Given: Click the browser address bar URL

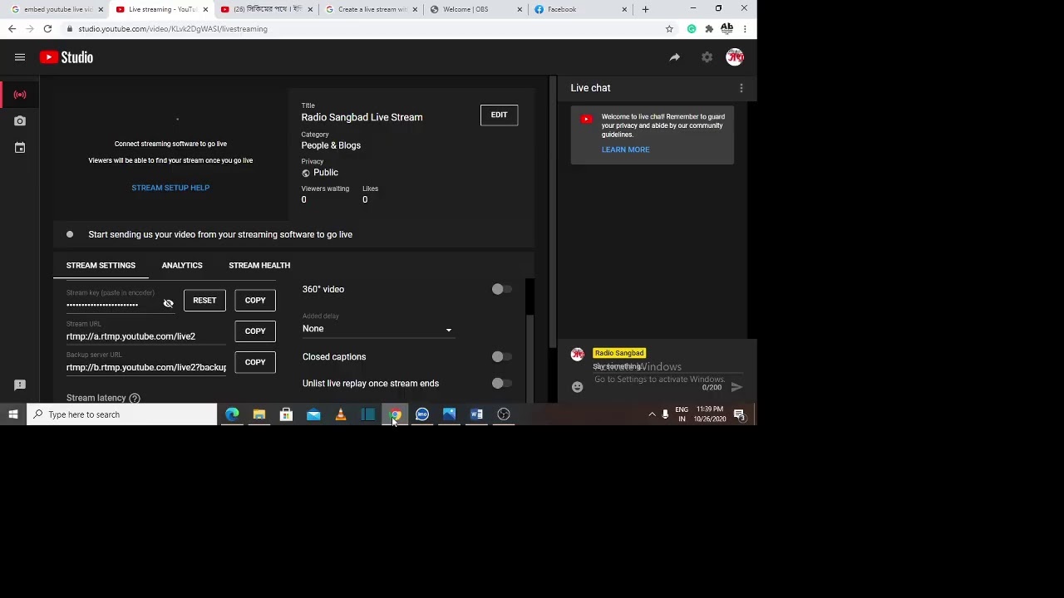Looking at the screenshot, I should tap(173, 29).
